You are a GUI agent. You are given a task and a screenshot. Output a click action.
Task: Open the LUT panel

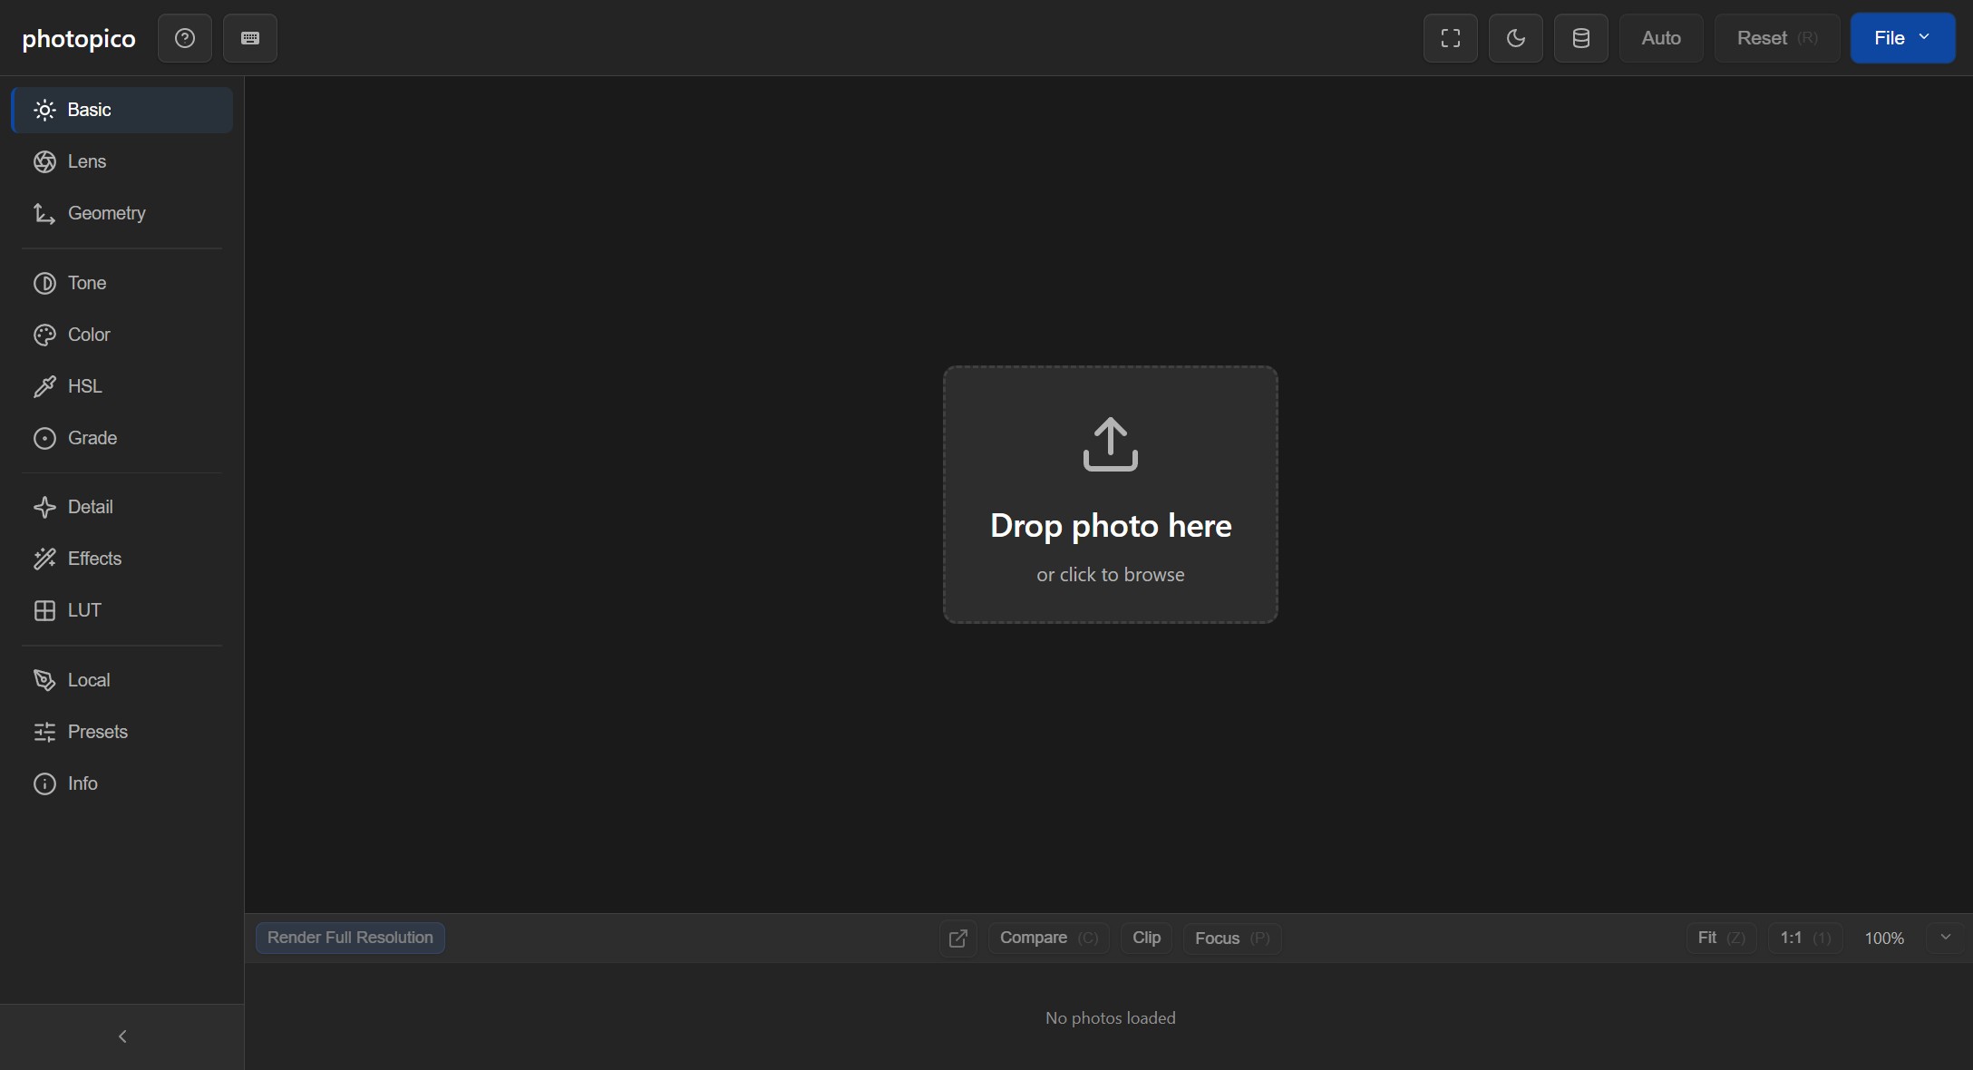coord(85,610)
